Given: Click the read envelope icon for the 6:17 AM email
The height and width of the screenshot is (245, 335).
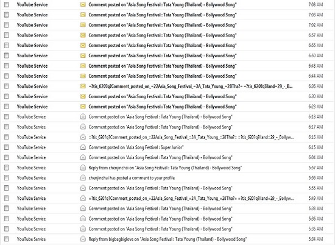Looking at the screenshot, I should [83, 127].
